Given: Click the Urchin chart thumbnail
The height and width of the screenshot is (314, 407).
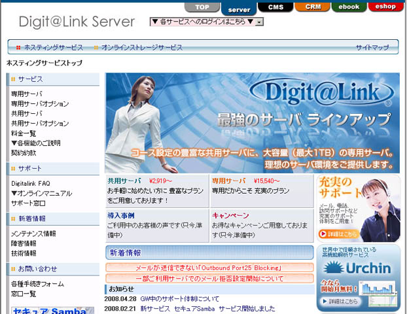Looking at the screenshot, I should pos(378,293).
